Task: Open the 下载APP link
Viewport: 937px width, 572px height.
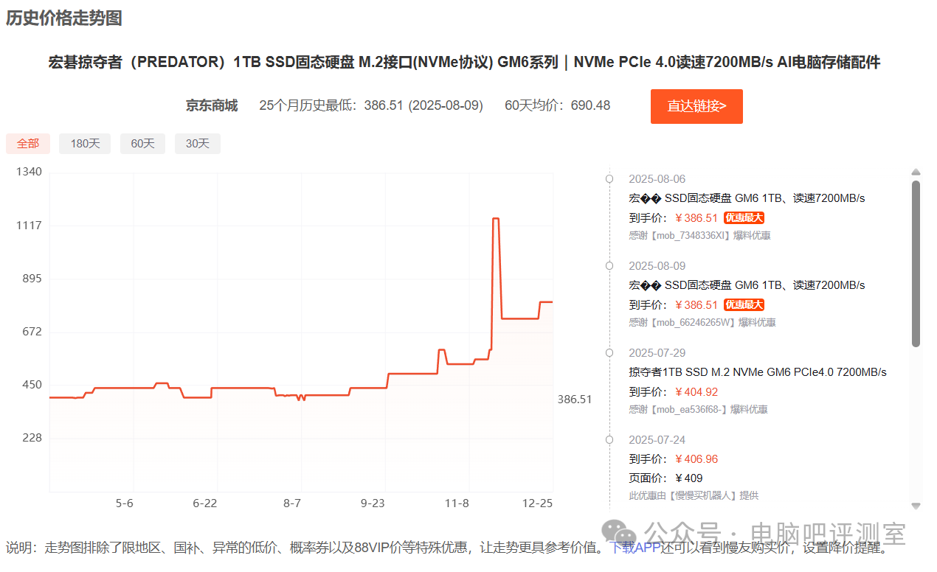Action: click(636, 548)
